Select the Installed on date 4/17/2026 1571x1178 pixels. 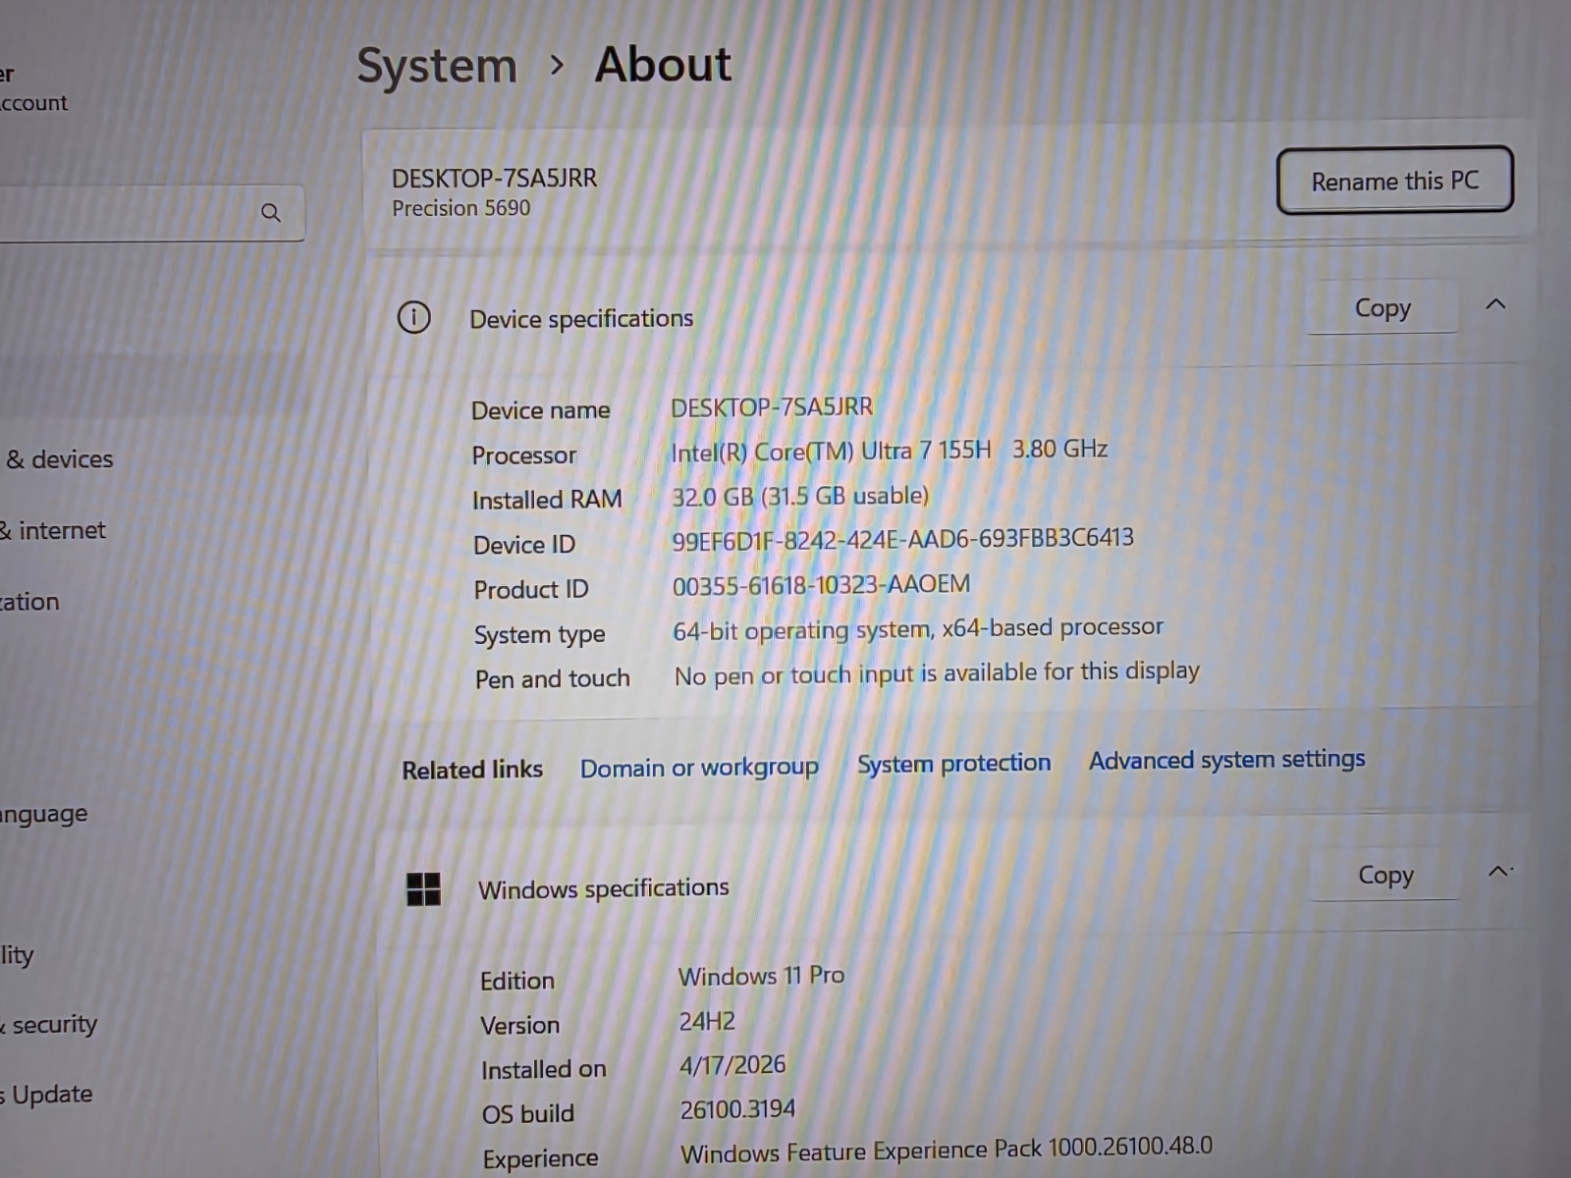tap(732, 1065)
